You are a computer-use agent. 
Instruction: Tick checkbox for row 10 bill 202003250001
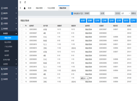[x=22, y=63]
